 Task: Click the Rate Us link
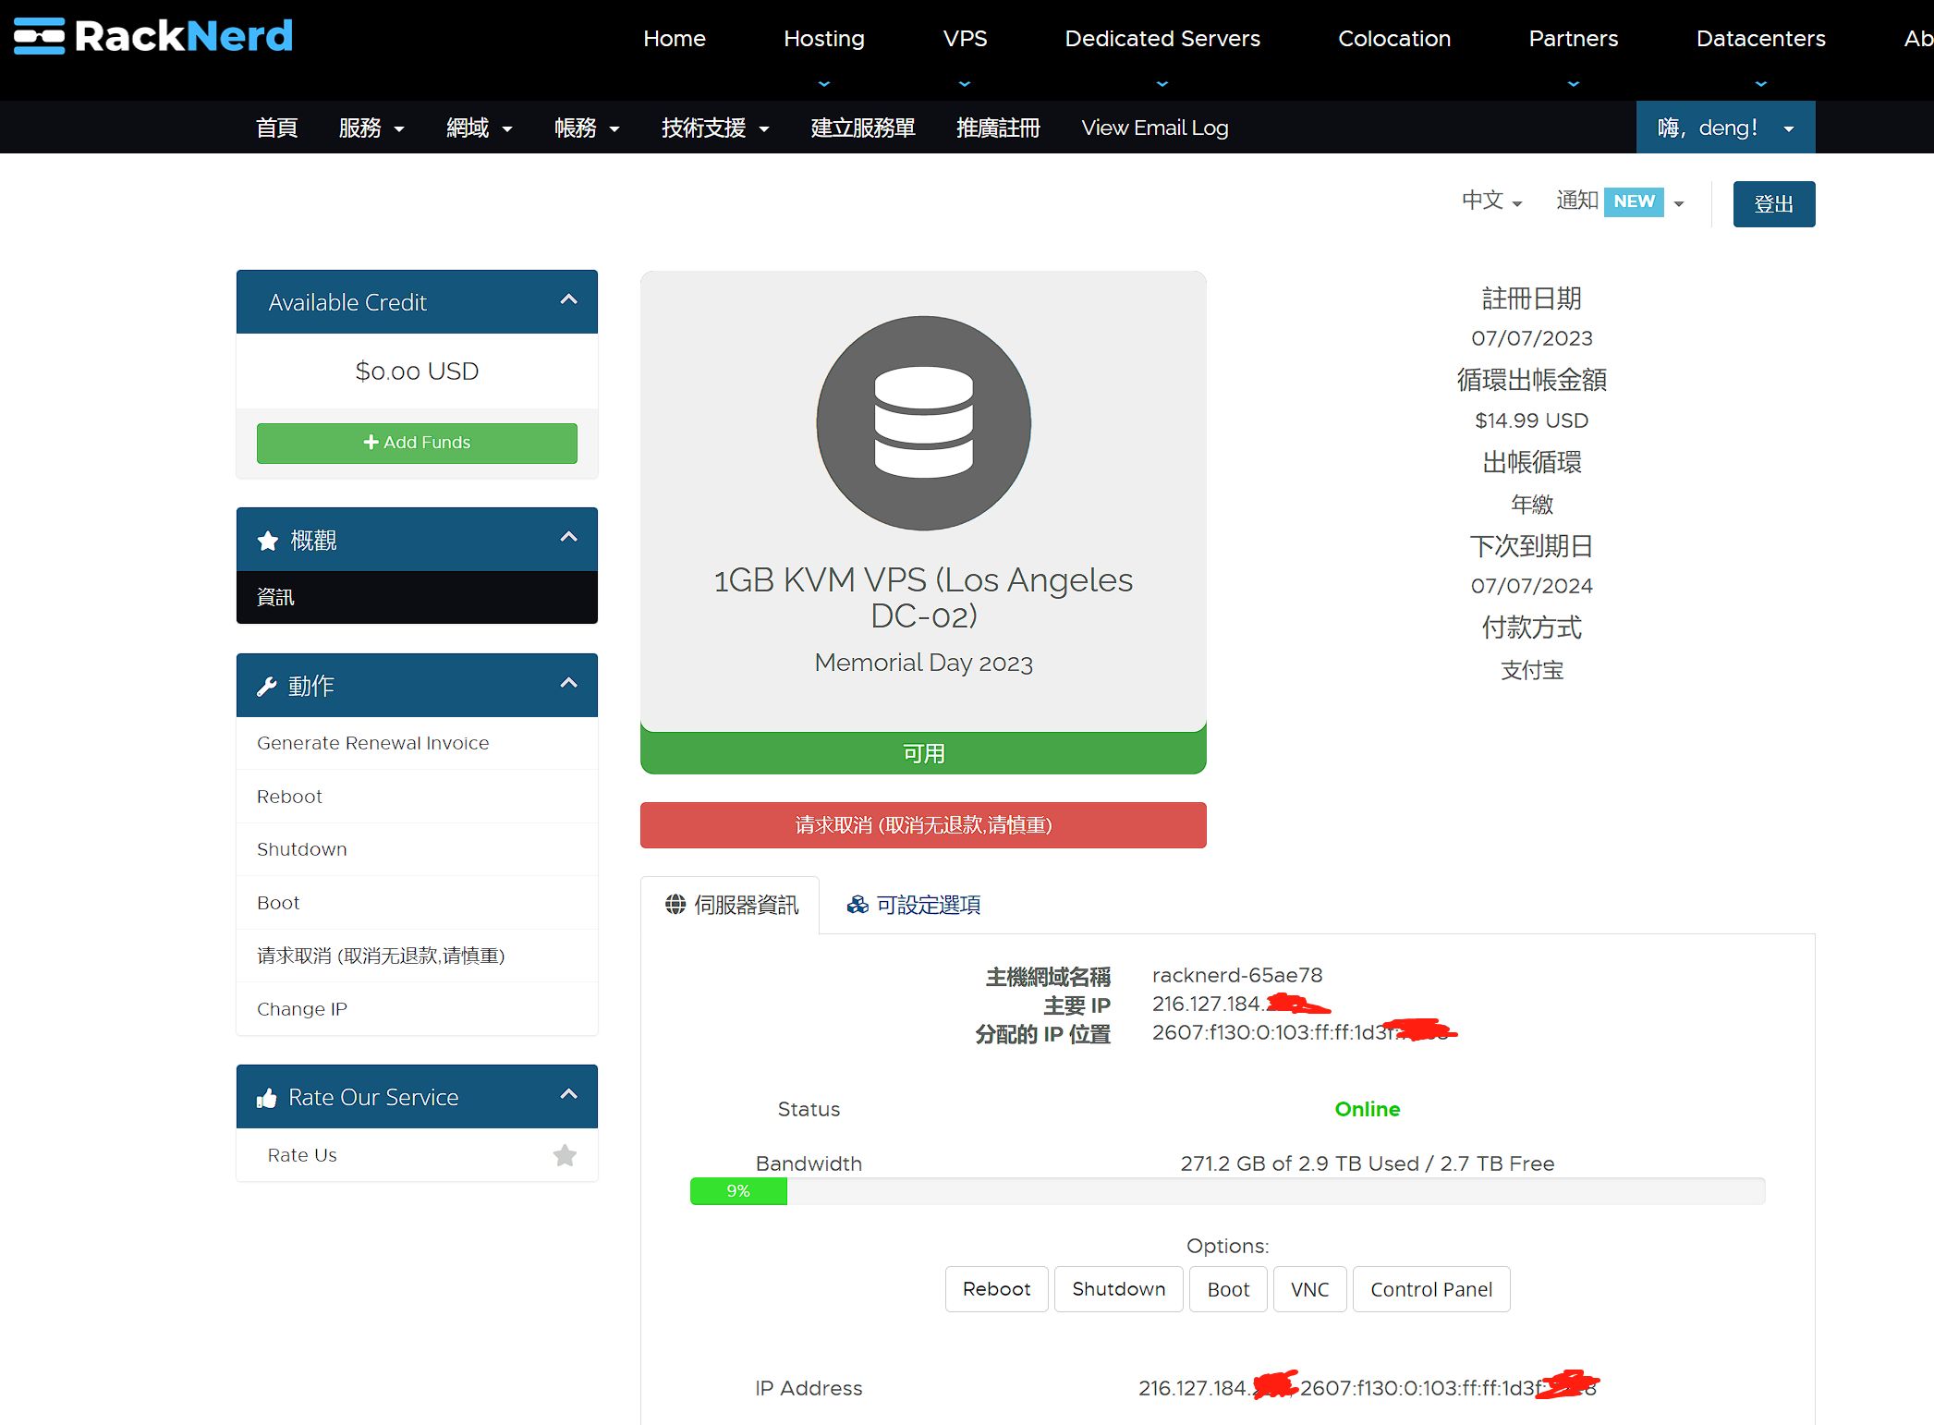coord(302,1155)
